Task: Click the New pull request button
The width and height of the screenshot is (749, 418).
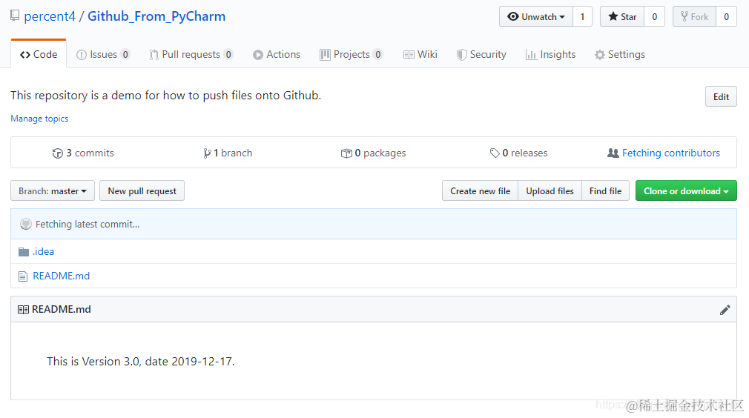Action: [142, 191]
